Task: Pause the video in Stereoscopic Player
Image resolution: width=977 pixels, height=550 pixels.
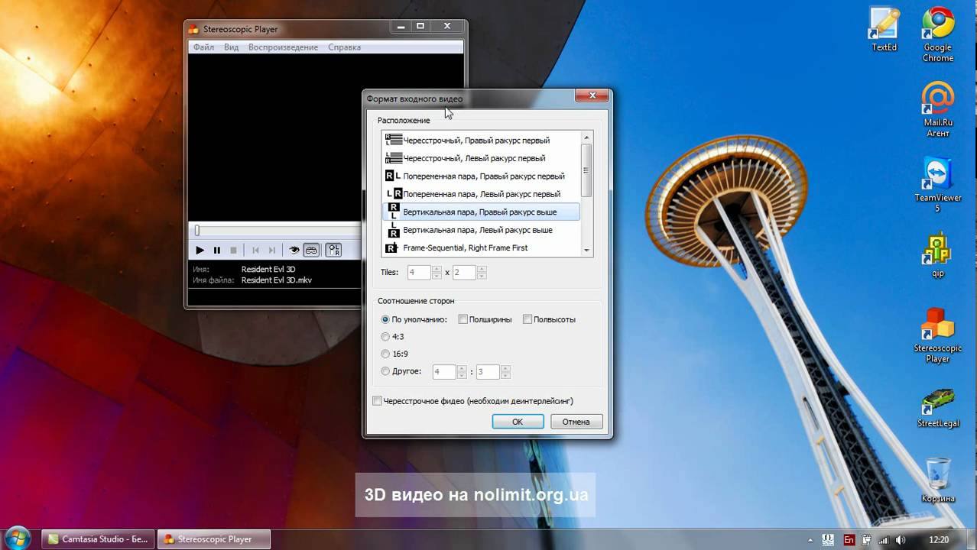Action: 217,250
